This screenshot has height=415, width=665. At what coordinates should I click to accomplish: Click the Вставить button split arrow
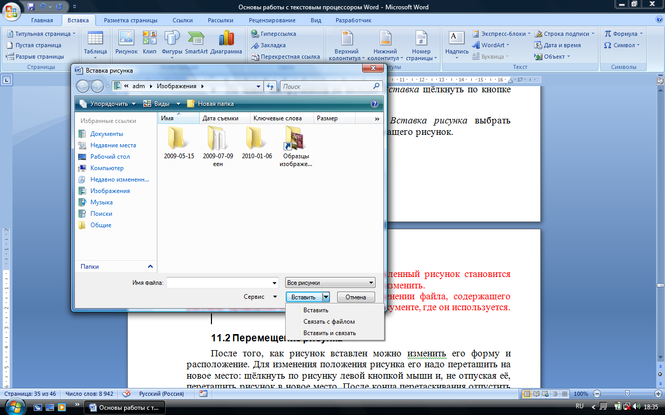(326, 297)
